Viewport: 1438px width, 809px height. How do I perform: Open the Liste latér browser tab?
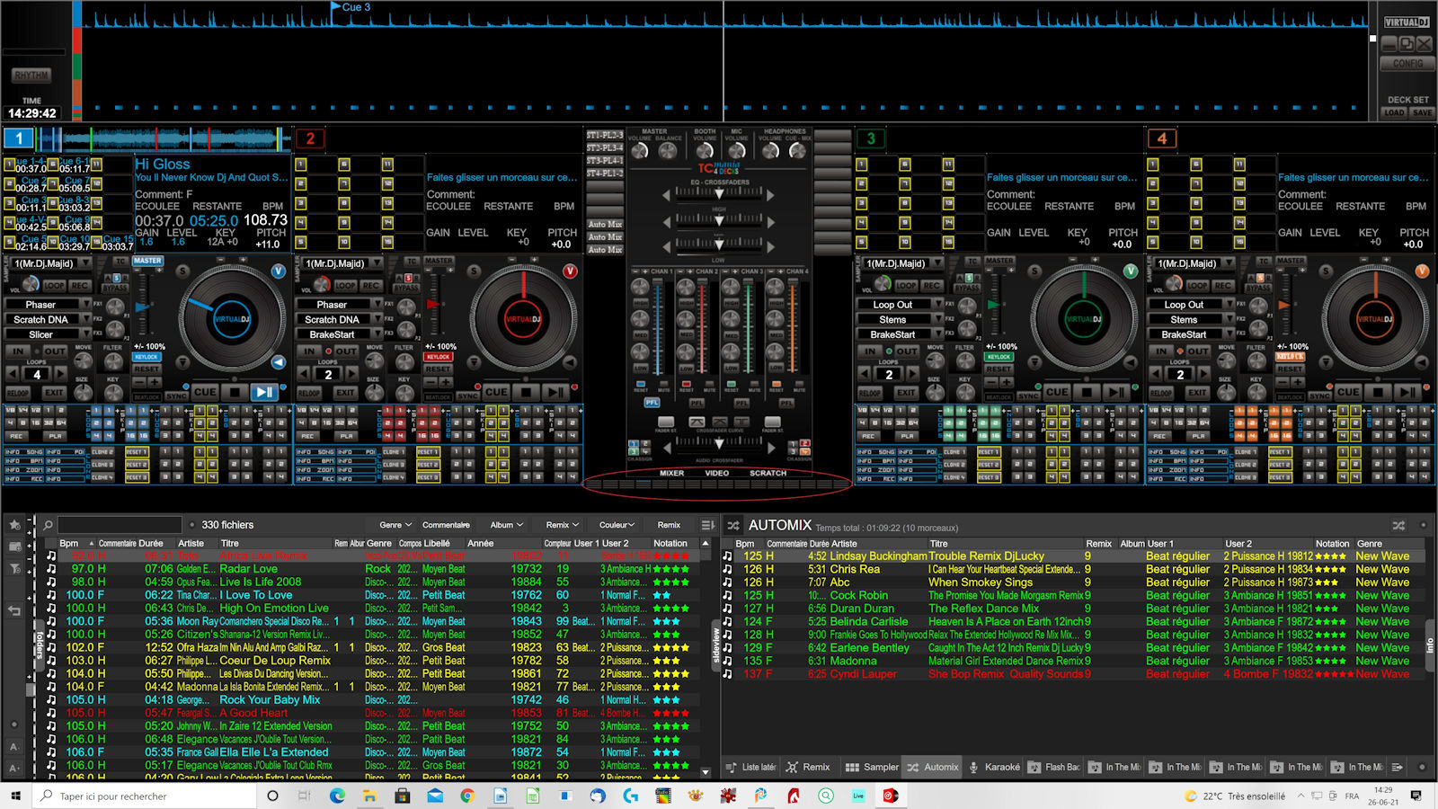pyautogui.click(x=751, y=767)
